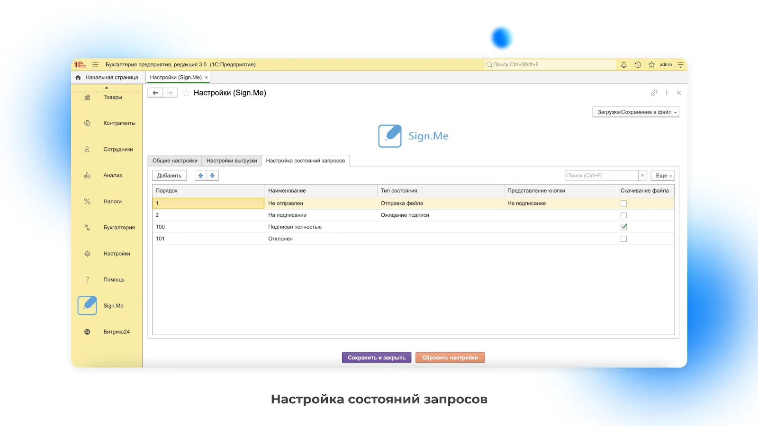
Task: Click the move row down arrow
Action: coord(213,176)
